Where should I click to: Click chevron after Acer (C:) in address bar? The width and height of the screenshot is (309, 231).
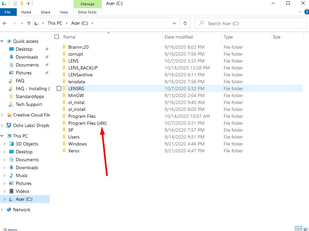click(x=92, y=23)
